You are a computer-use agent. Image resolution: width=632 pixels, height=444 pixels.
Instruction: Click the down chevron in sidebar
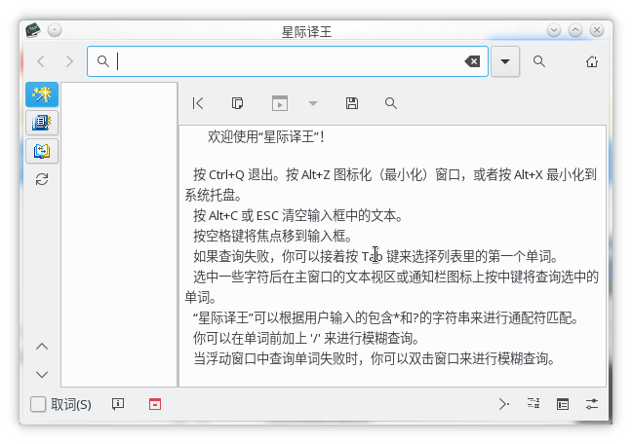click(42, 375)
